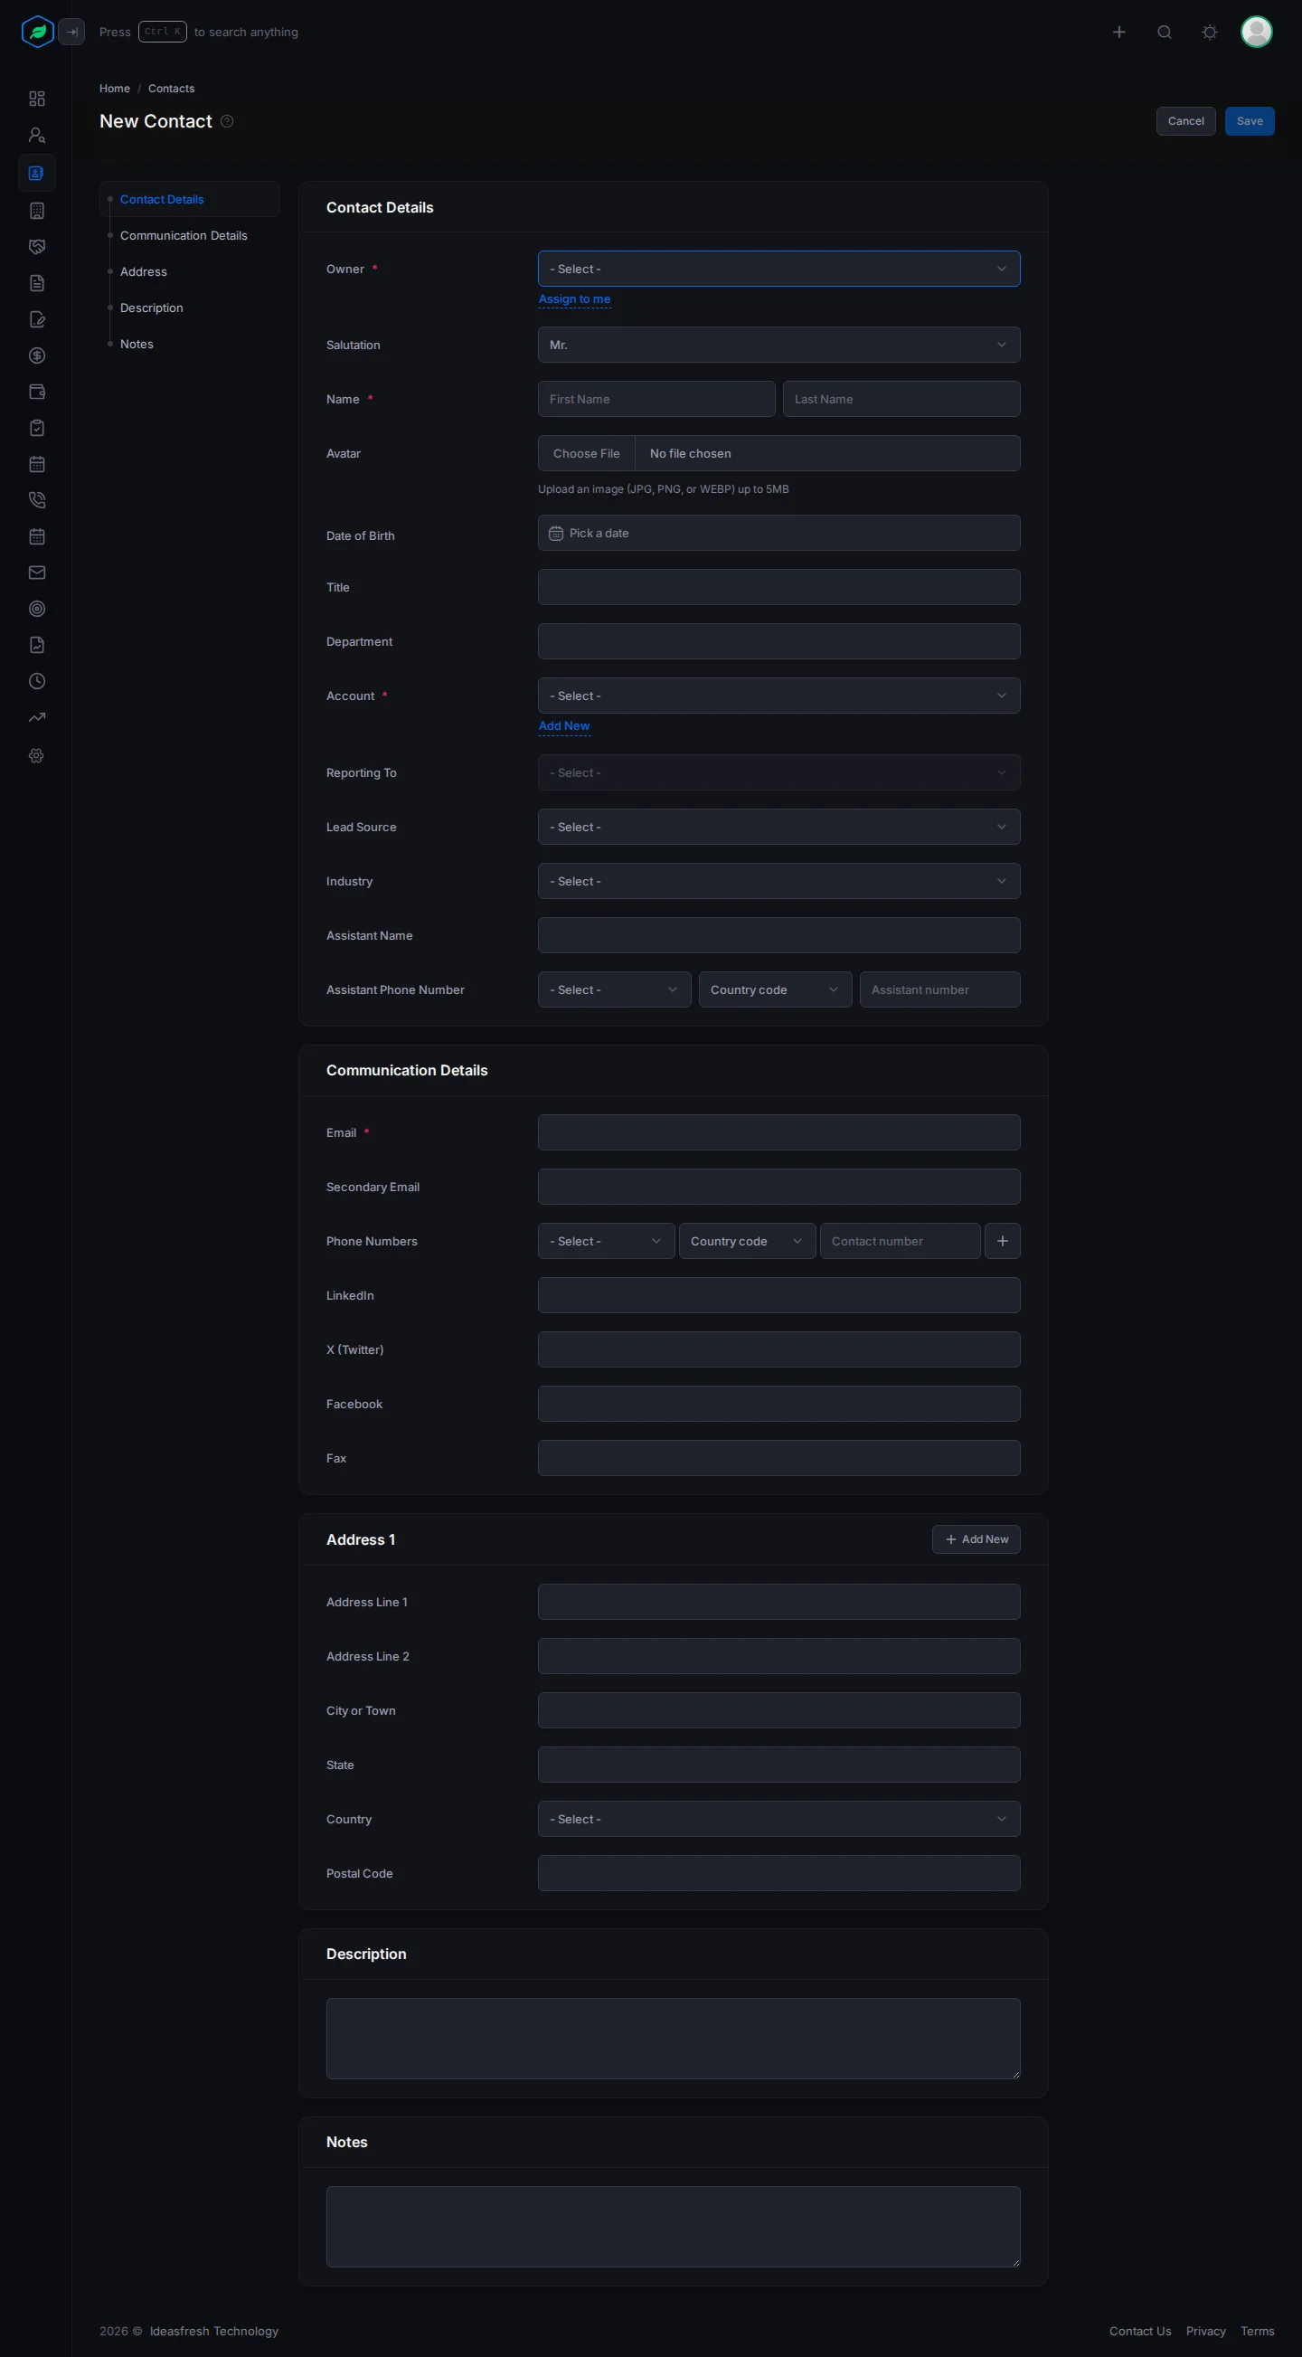Open the Account select dropdown
1302x2357 pixels.
coord(778,696)
